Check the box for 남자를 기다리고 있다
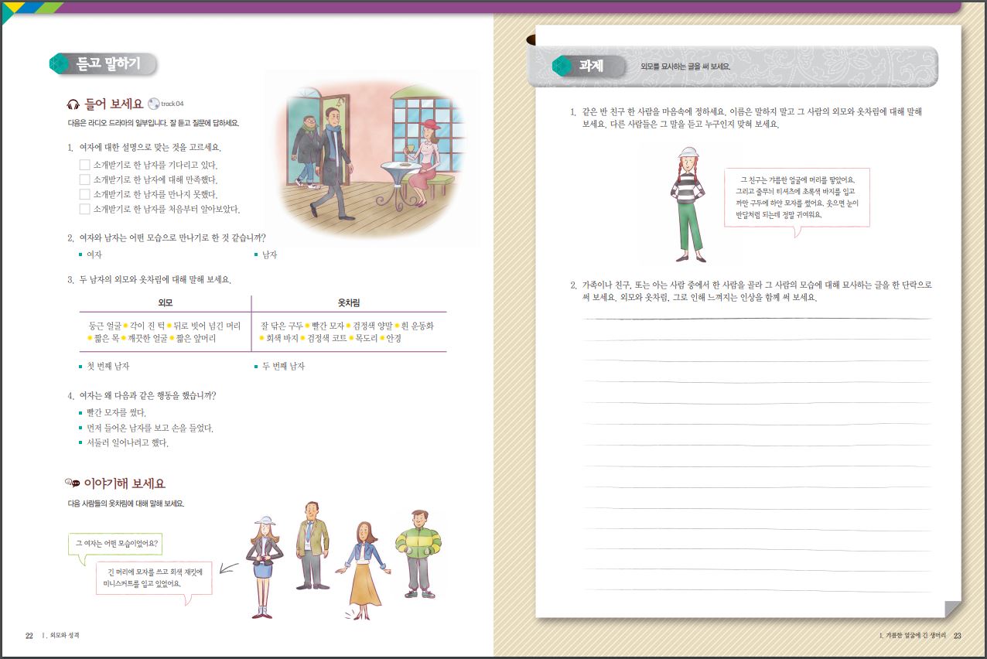This screenshot has height=659, width=987. [x=85, y=165]
